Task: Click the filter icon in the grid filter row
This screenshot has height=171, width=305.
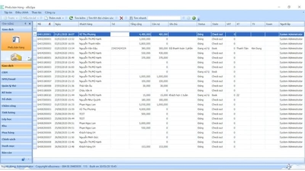Action: pos(35,29)
